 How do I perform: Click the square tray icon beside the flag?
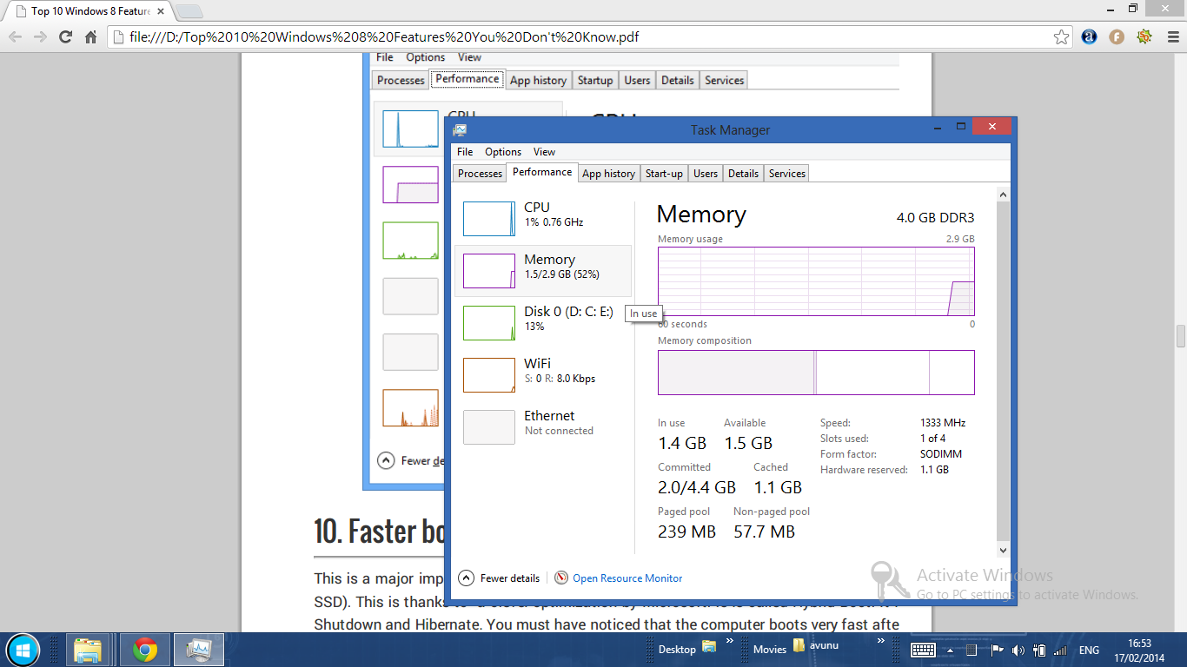point(971,650)
